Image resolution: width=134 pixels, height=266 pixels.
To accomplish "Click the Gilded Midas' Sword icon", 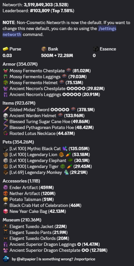I will 5,110.
